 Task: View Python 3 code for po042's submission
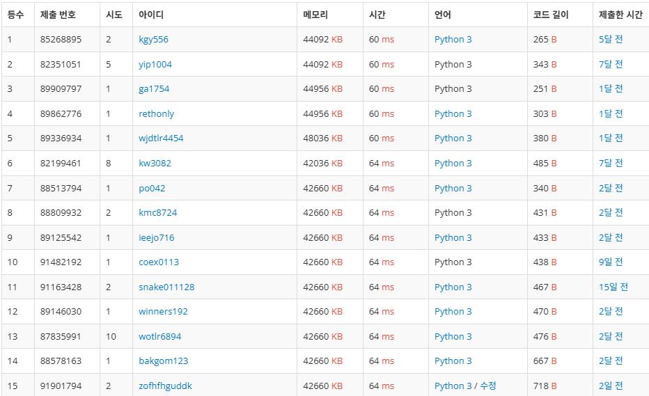pos(453,189)
